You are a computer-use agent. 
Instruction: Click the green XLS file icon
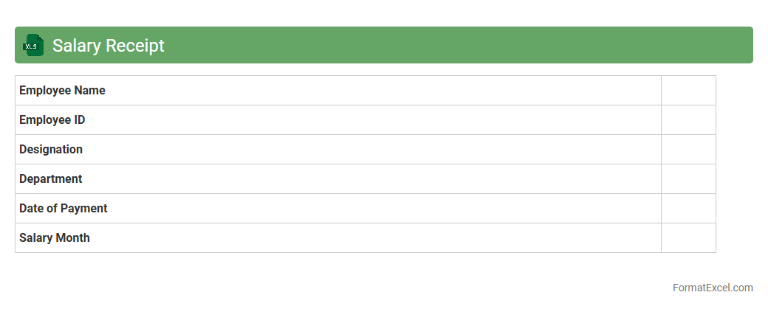tap(33, 45)
